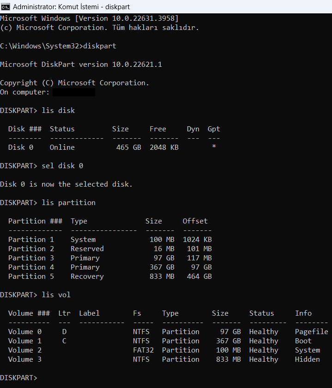Click the 'Reserved' type of Partition 2

click(87, 249)
